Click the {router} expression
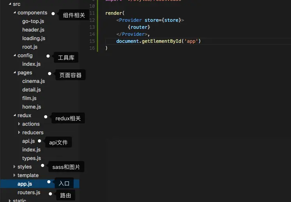Image resolution: width=291 pixels, height=202 pixels. [x=139, y=27]
